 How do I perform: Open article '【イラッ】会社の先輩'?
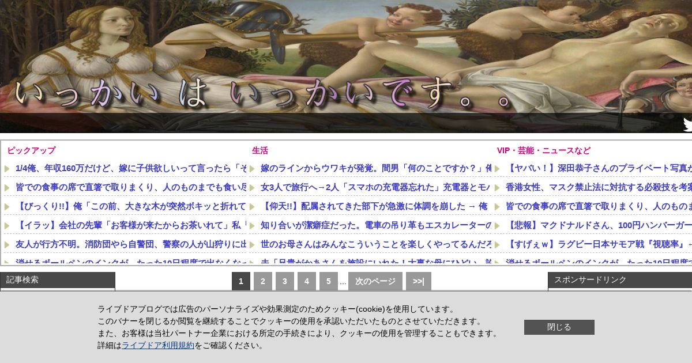point(131,225)
